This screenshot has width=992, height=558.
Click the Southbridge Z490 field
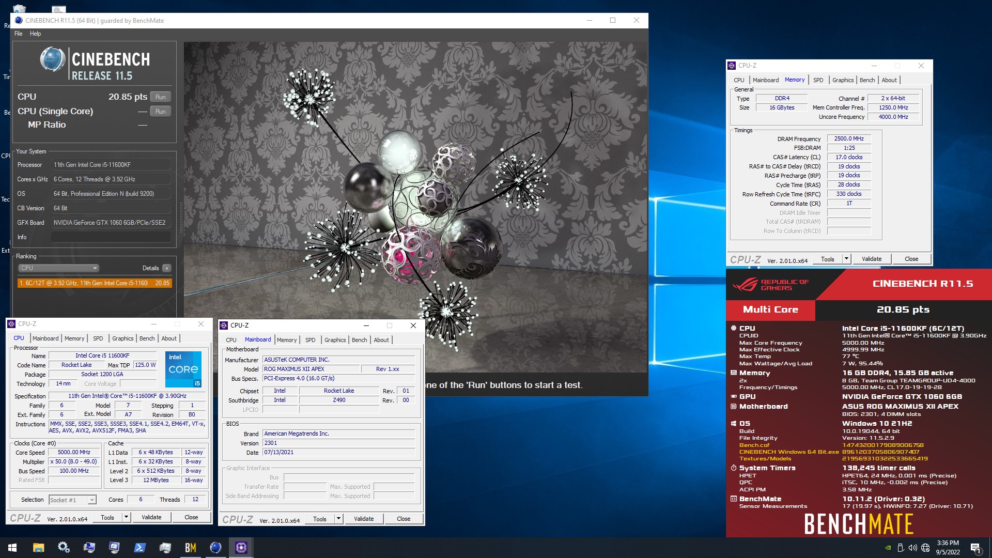pos(339,400)
